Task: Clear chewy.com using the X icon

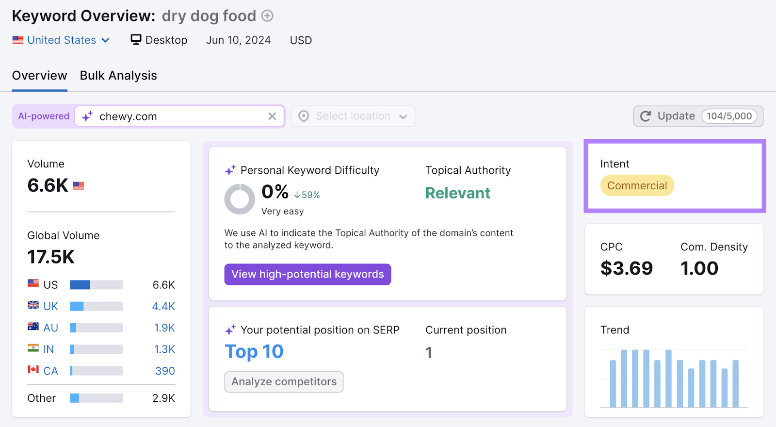Action: (x=272, y=116)
